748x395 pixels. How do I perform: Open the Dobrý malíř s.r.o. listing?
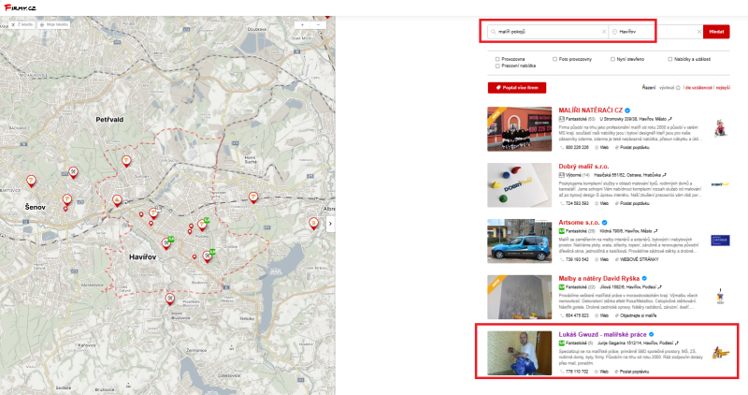[583, 167]
